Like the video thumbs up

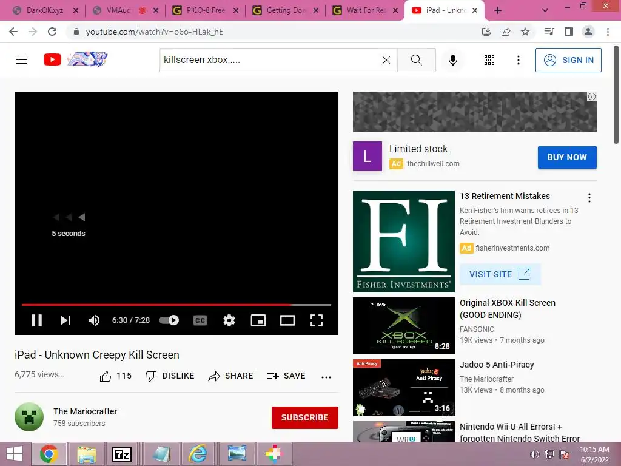115,376
